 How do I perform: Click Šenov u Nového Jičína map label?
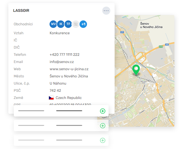point(151,25)
